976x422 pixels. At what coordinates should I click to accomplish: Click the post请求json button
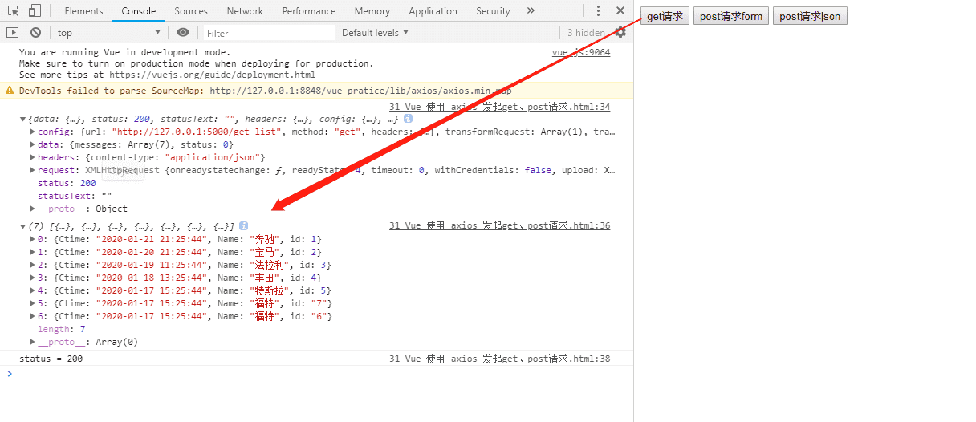pyautogui.click(x=810, y=16)
